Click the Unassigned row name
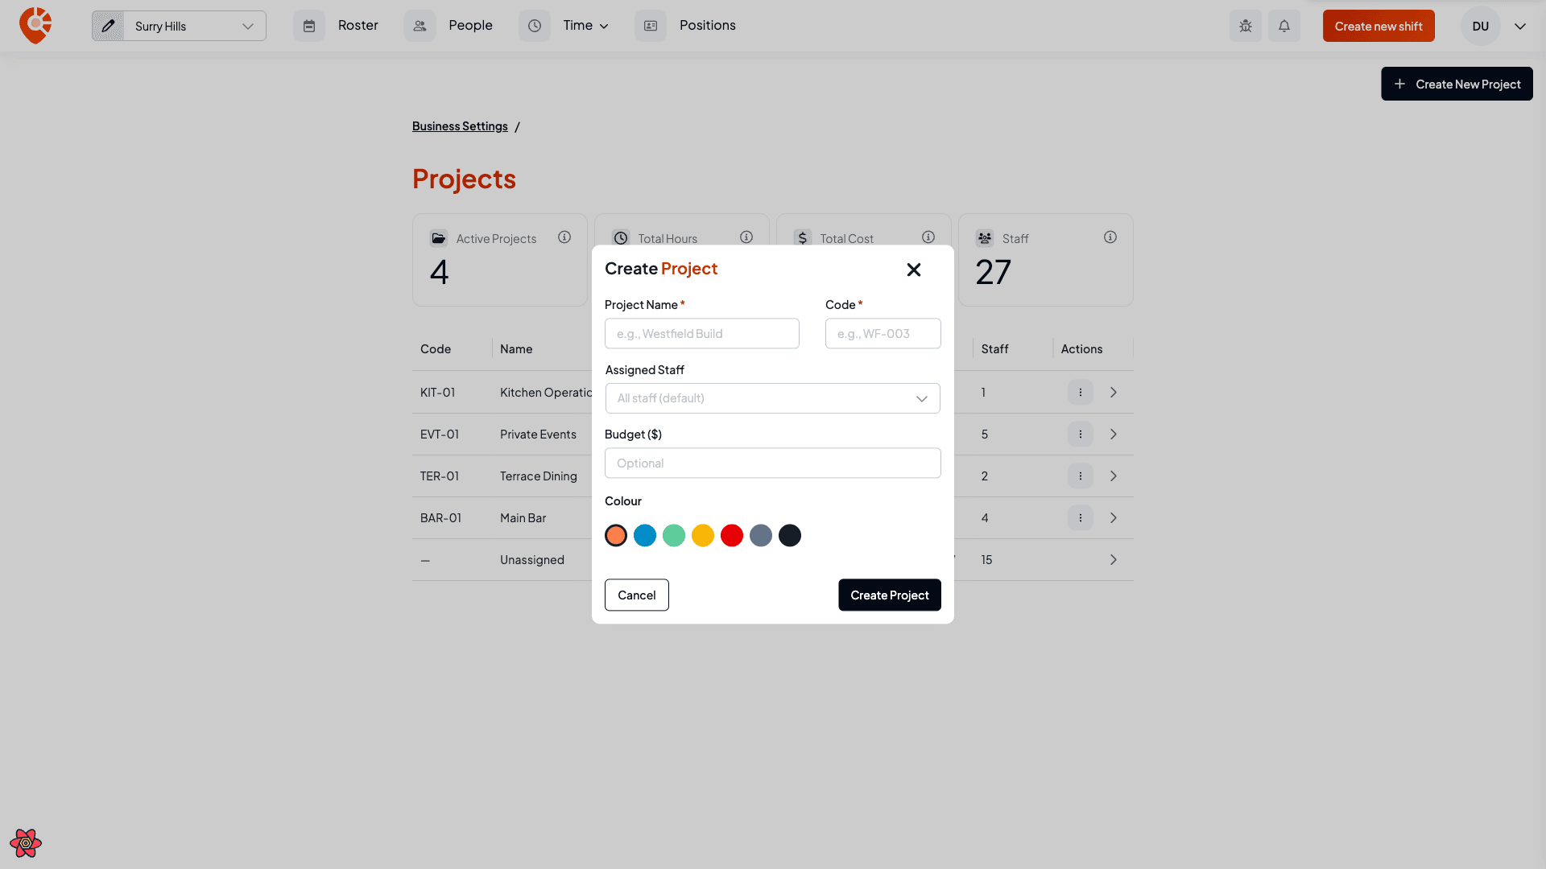This screenshot has height=869, width=1546. tap(532, 560)
